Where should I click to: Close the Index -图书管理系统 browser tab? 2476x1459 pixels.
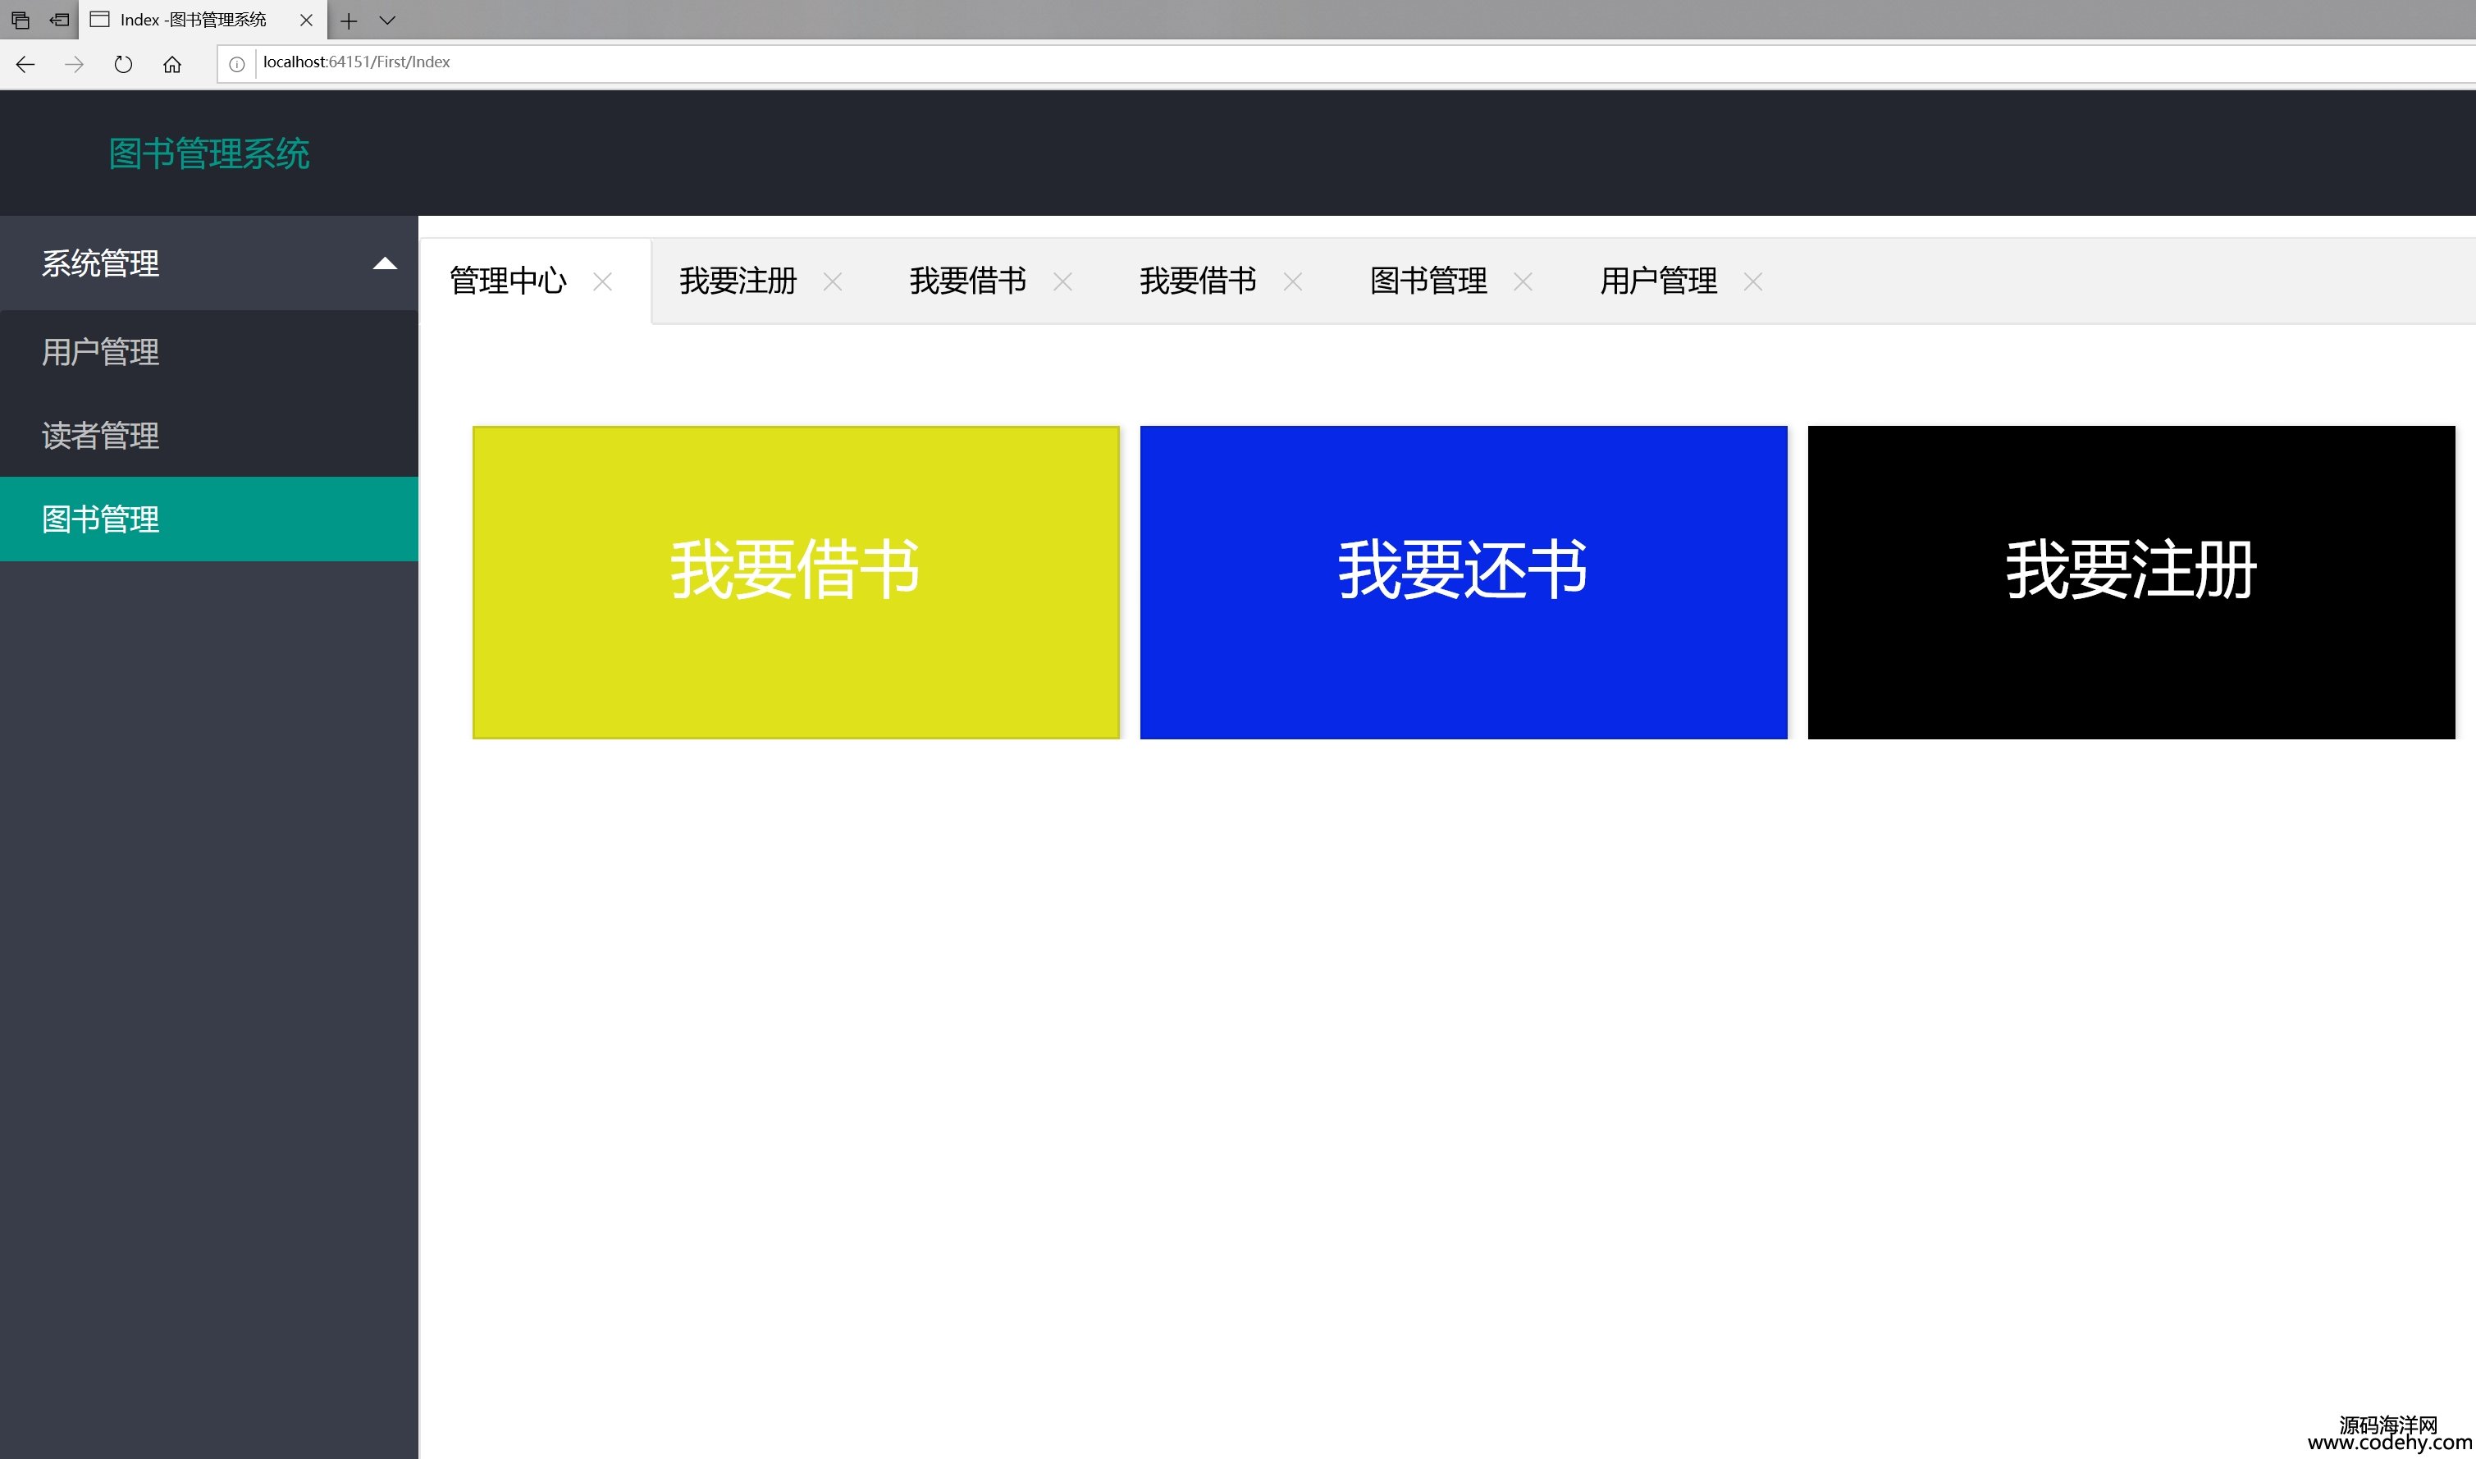coord(306,20)
